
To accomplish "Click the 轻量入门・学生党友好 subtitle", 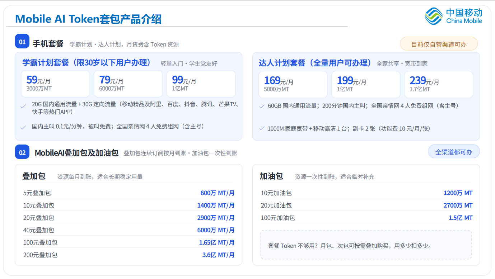I will pyautogui.click(x=189, y=63).
